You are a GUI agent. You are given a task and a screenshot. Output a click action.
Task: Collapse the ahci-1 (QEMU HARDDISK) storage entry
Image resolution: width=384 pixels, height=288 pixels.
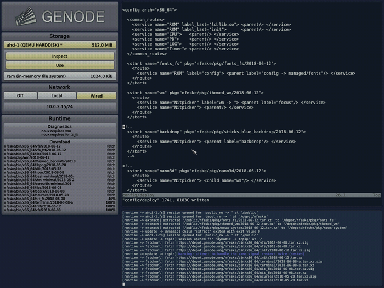[x=60, y=45]
